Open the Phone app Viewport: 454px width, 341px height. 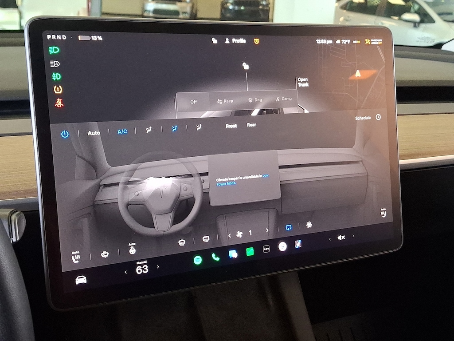[x=215, y=257]
